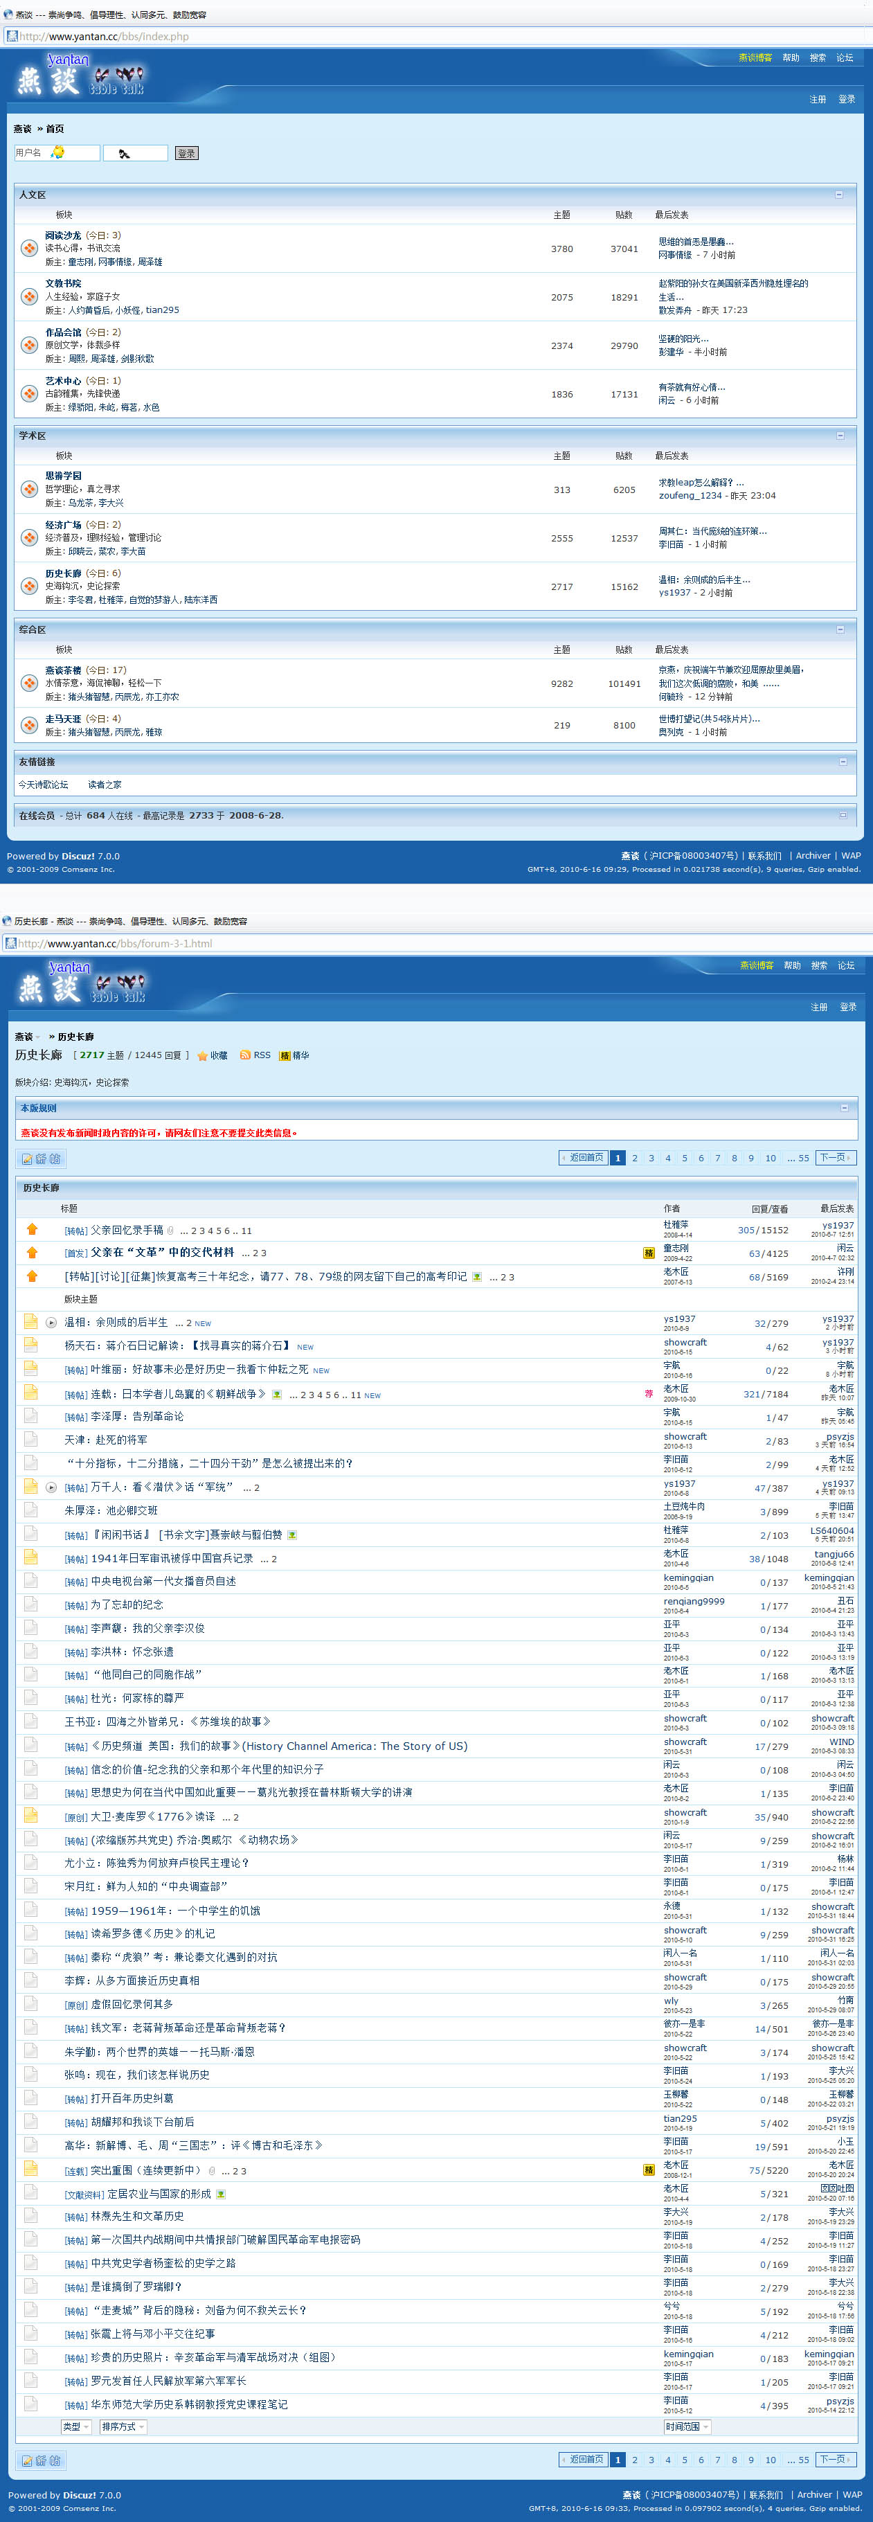Click the 历史长廊 forum status icon on index page
Image resolution: width=873 pixels, height=2522 pixels.
(29, 585)
